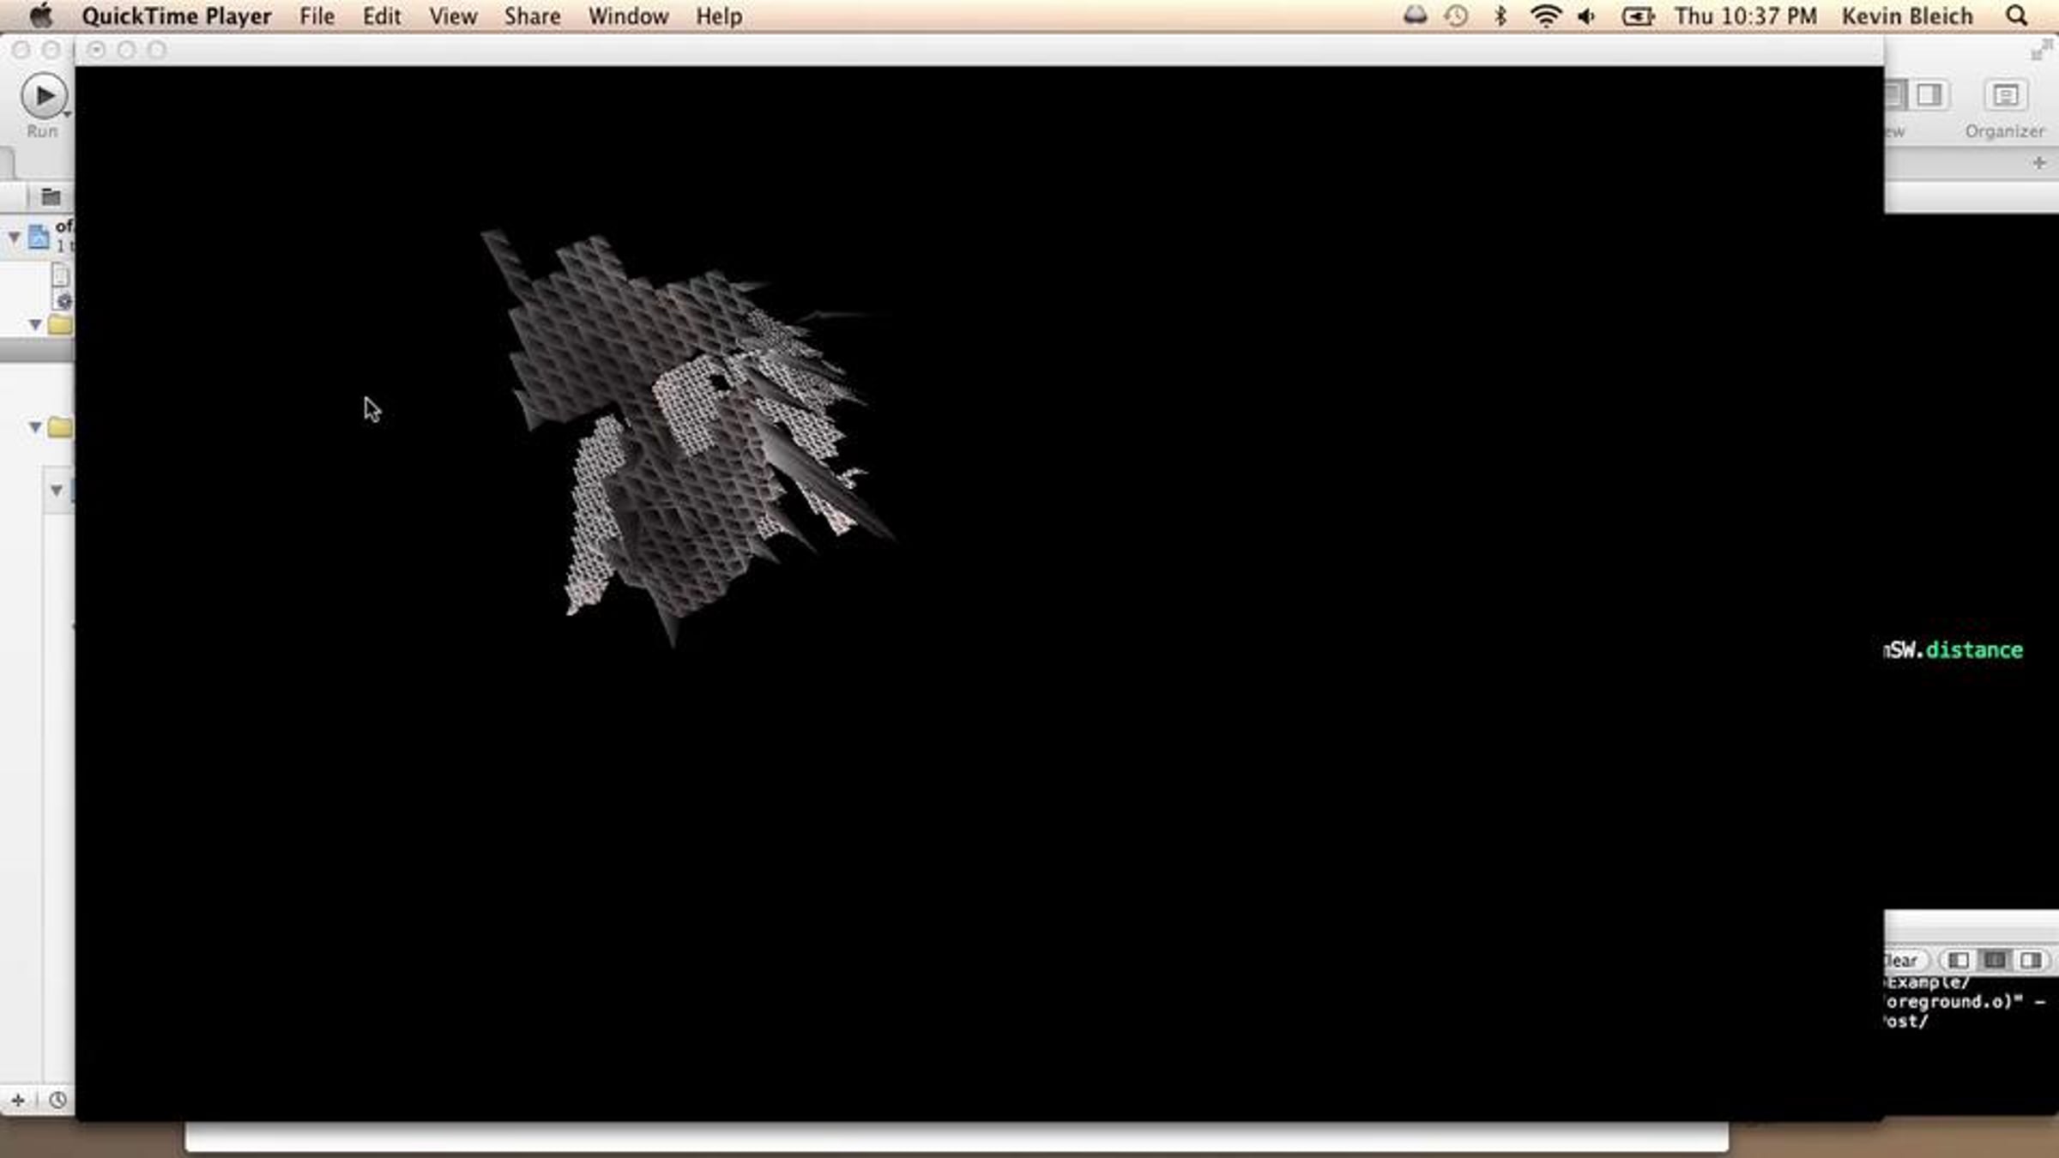Show only the left debug console pane
Viewport: 2059px width, 1158px height.
(x=1958, y=961)
